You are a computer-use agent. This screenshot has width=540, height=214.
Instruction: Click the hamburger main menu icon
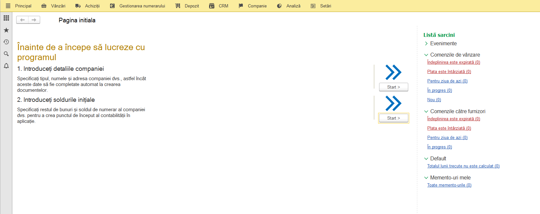(8, 6)
